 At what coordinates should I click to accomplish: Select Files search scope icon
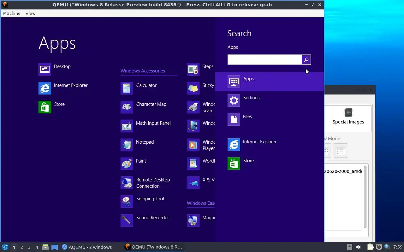click(234, 119)
